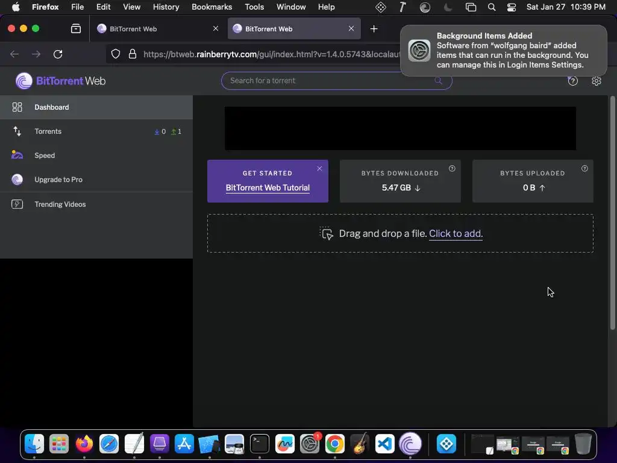The image size is (617, 463).
Task: Click the 'Click to add' link
Action: tap(456, 233)
